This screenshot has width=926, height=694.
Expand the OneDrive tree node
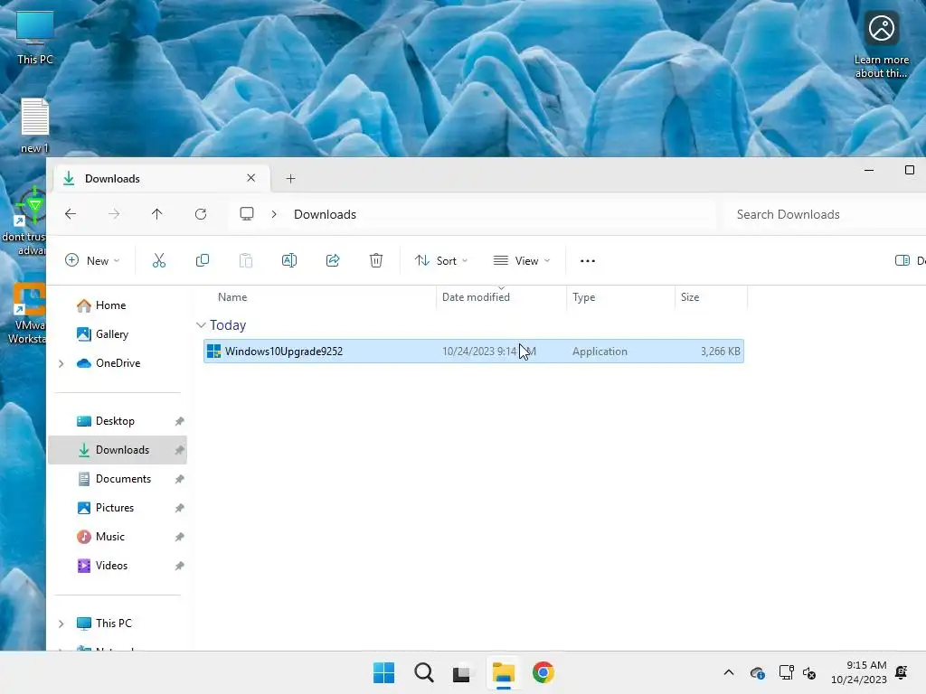[x=61, y=363]
